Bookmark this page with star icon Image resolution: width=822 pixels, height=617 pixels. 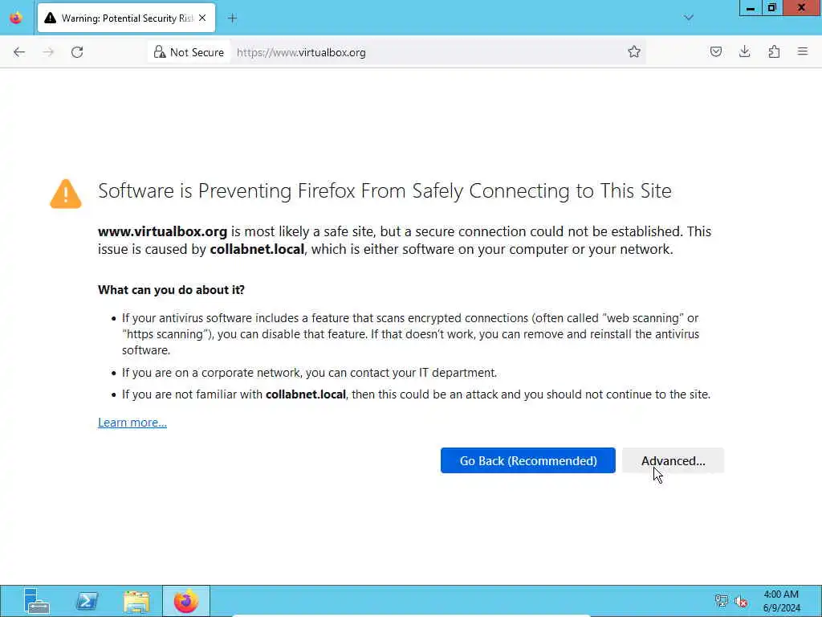tap(634, 52)
